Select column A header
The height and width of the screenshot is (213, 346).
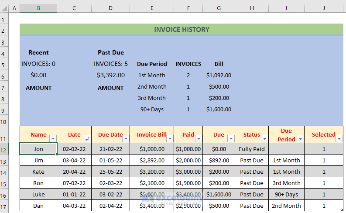pos(14,8)
